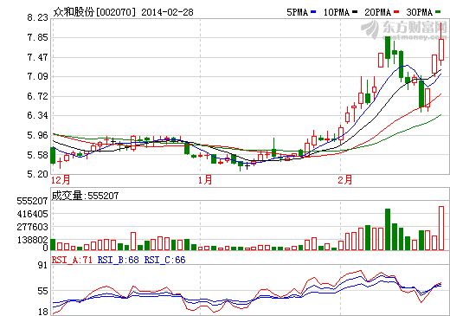Click the 5PMA legend label
This screenshot has height=316, width=450.
(298, 12)
